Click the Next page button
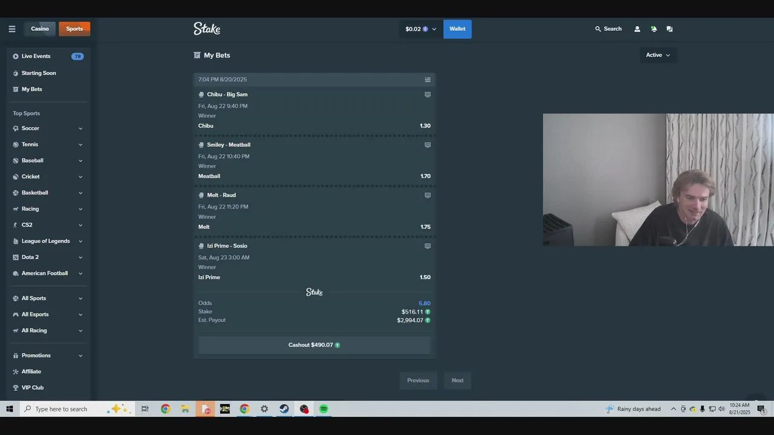The height and width of the screenshot is (435, 774). (x=457, y=381)
